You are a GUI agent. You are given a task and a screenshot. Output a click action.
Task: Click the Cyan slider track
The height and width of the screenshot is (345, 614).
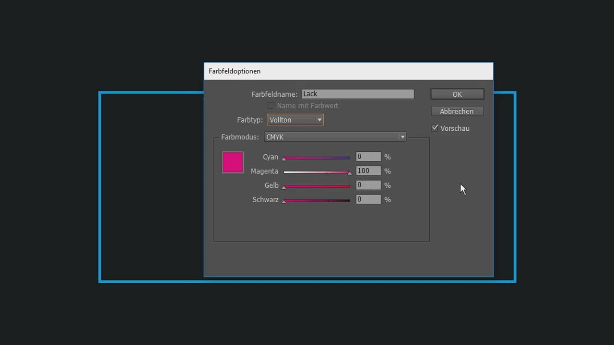coord(317,157)
